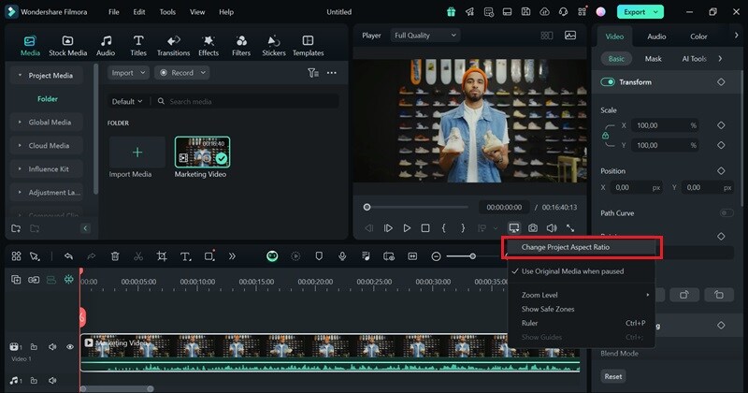The height and width of the screenshot is (393, 748).
Task: Toggle Use Original Media when paused
Action: (x=572, y=271)
